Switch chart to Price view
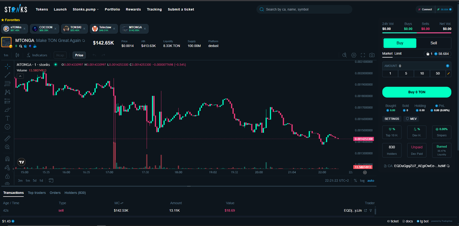This screenshot has width=459, height=226. pyautogui.click(x=79, y=55)
